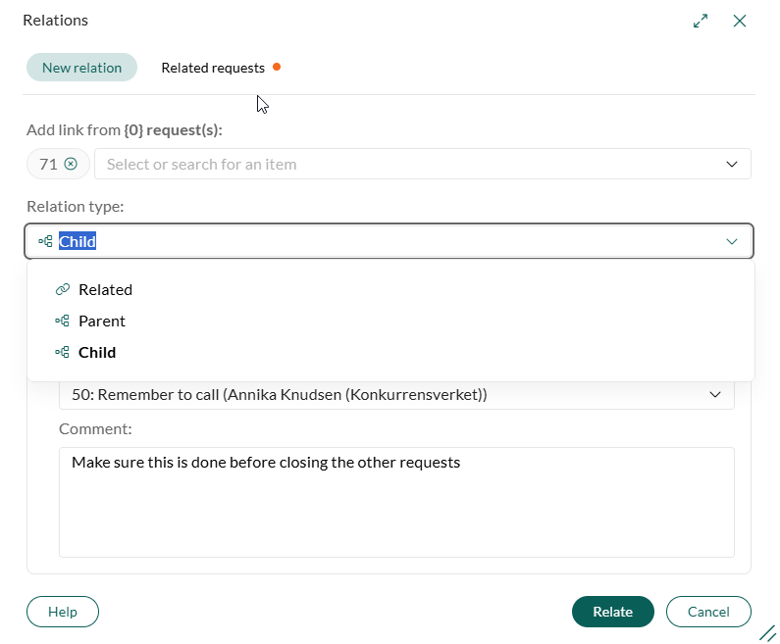Expand the request search dropdown arrow

coord(732,164)
